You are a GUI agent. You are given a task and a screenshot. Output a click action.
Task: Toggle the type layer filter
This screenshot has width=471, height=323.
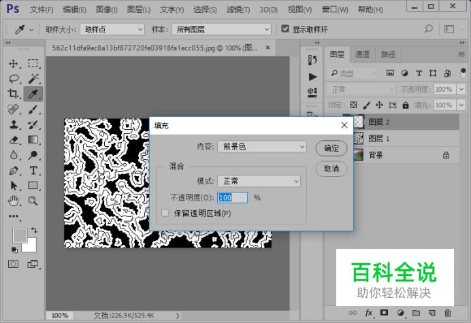[x=419, y=73]
